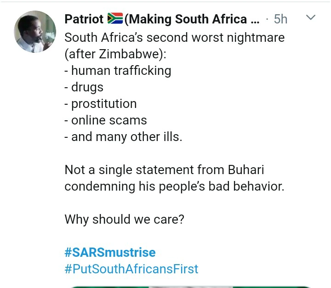331x288 pixels.
Task: Click the 'Why should we care?' text
Action: click(124, 219)
